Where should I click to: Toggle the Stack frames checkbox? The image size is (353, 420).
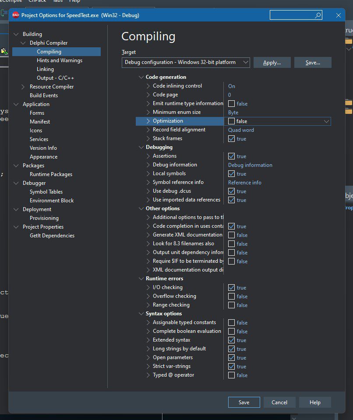(231, 139)
